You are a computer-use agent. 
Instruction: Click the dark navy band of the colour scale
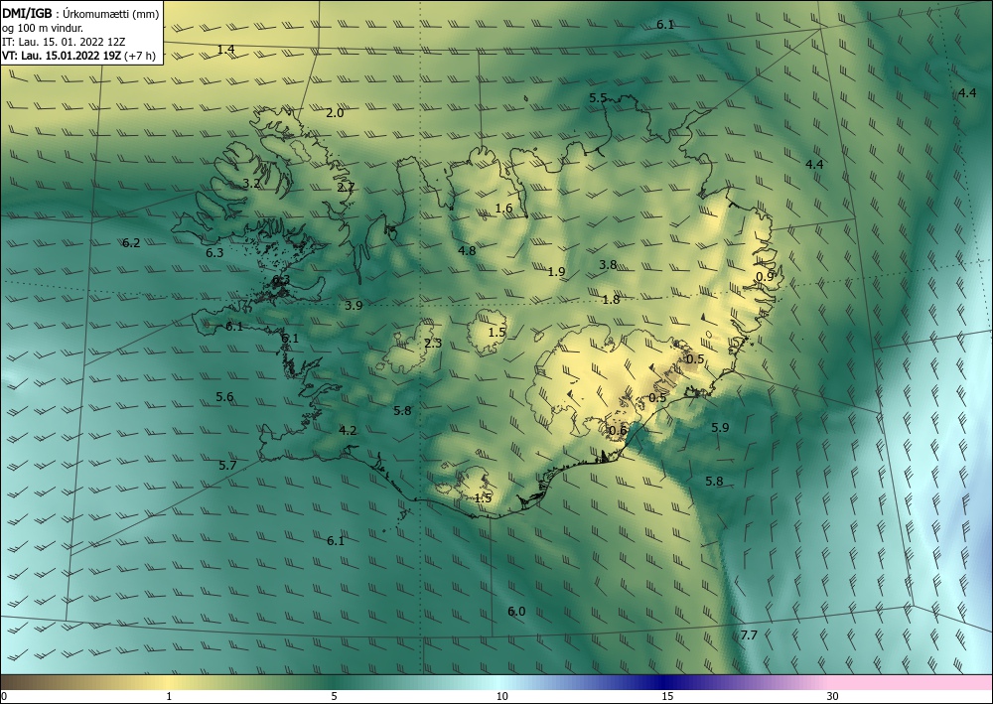coord(665,682)
